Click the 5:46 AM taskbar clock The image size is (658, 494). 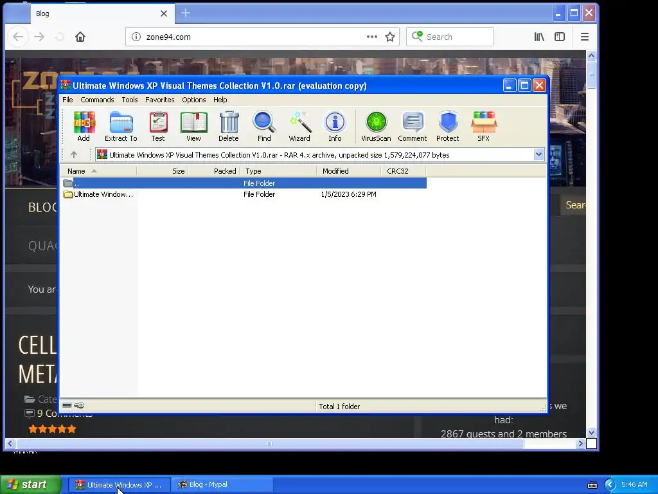pos(634,484)
